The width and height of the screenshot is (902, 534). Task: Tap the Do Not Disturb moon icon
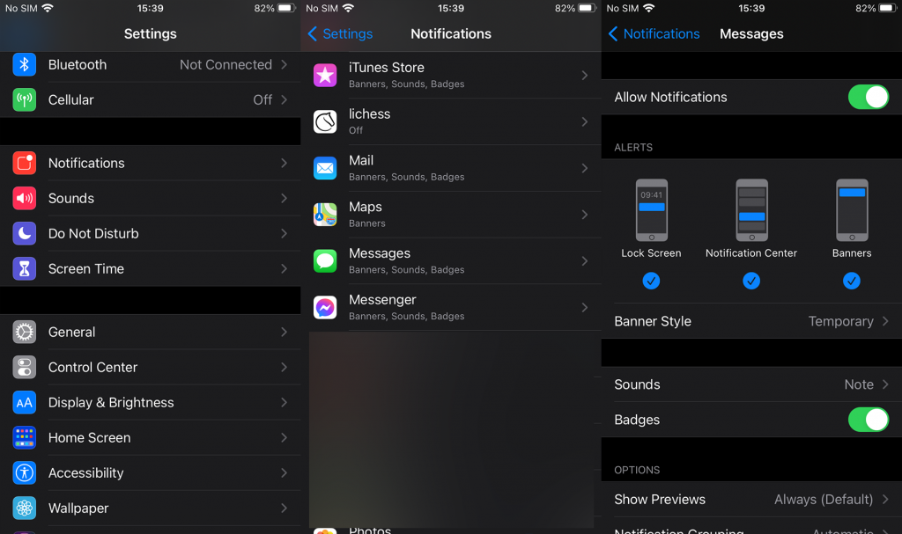coord(24,233)
